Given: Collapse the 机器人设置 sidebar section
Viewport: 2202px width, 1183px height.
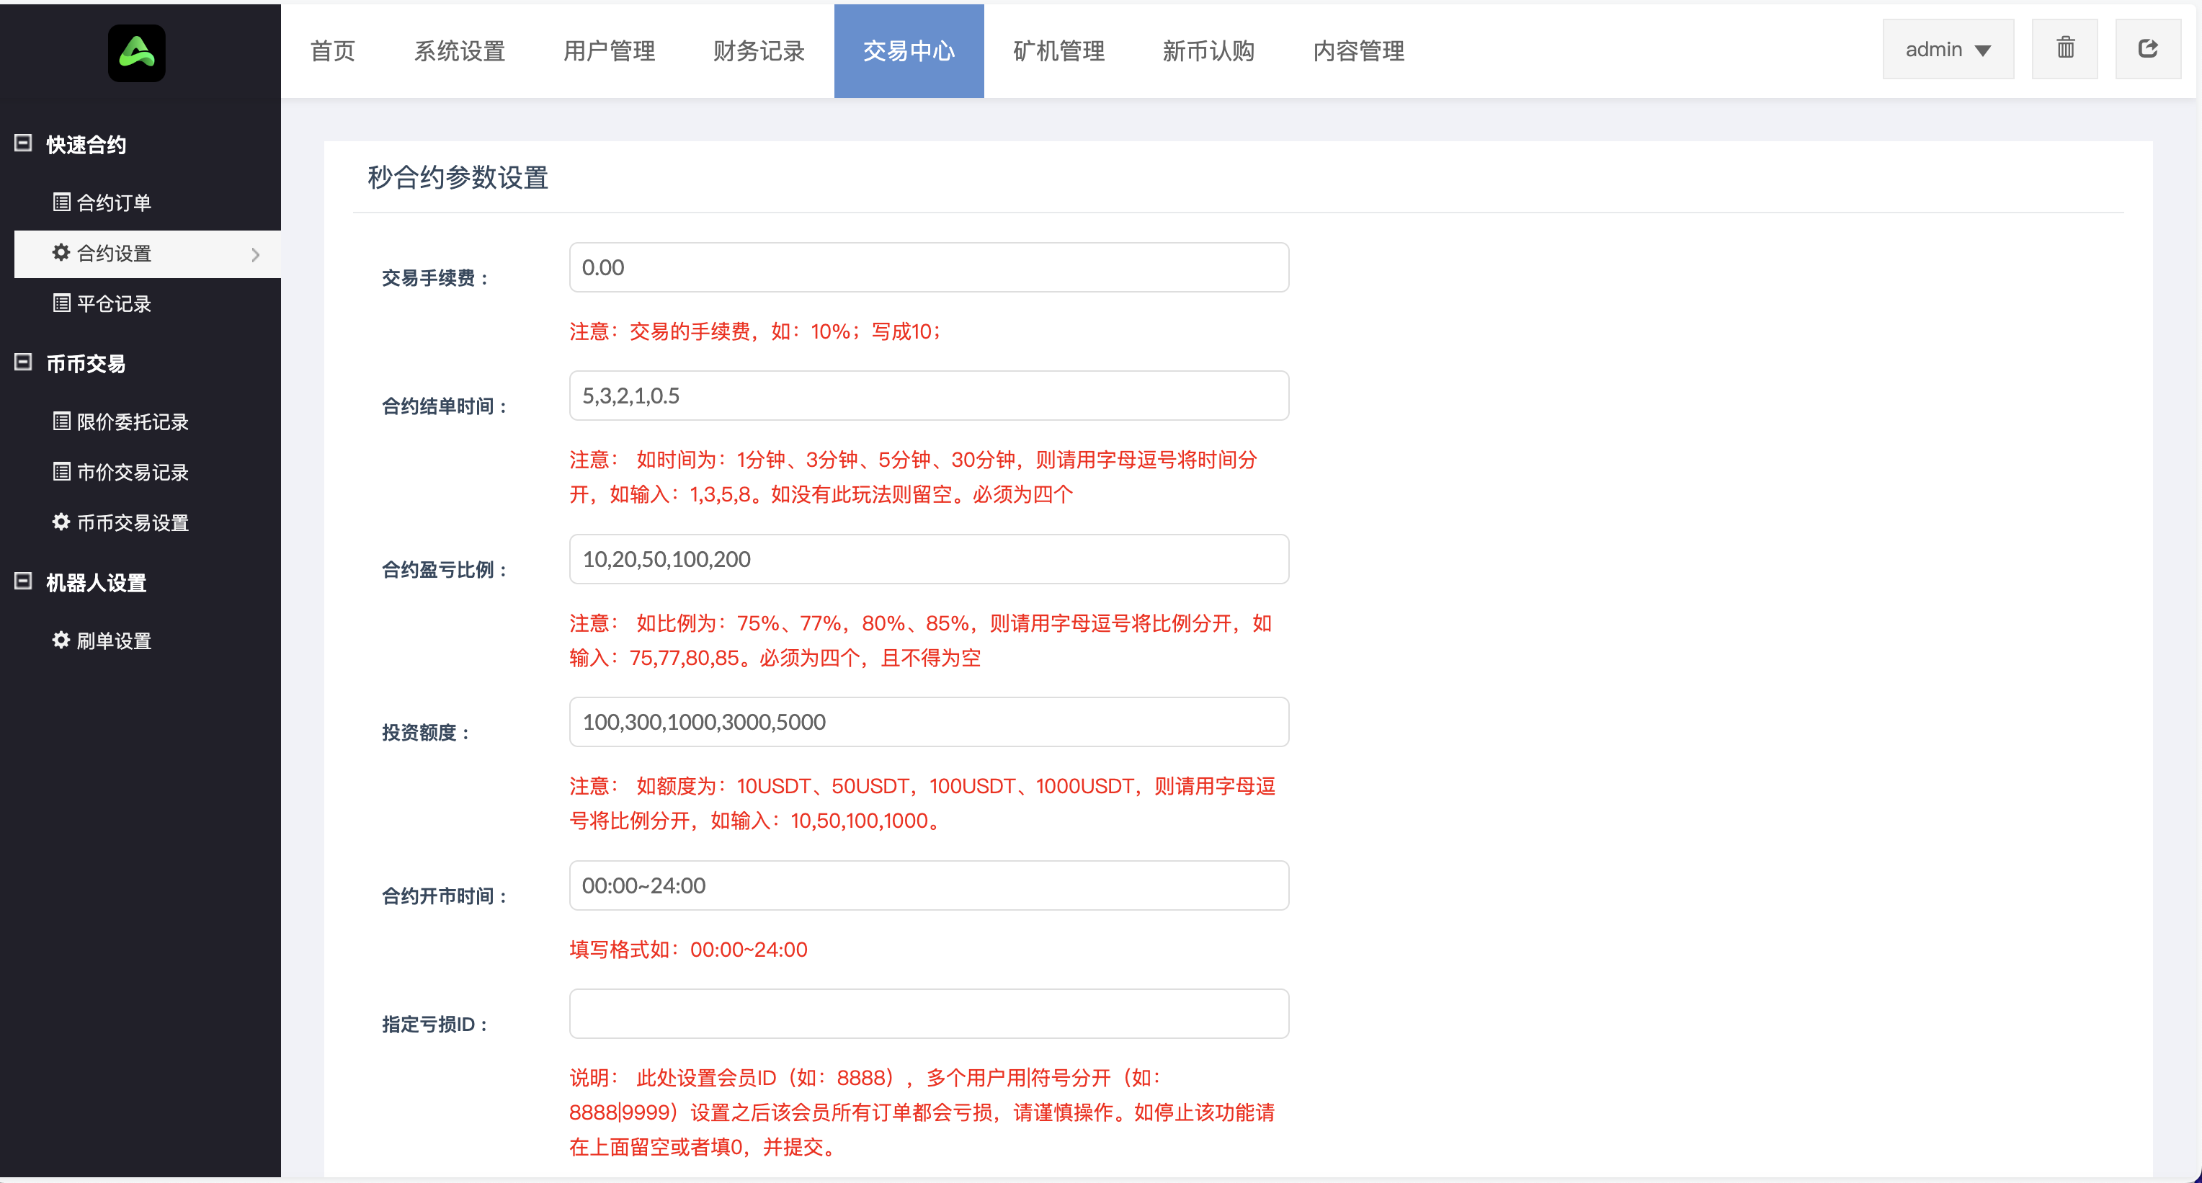Looking at the screenshot, I should (x=22, y=582).
